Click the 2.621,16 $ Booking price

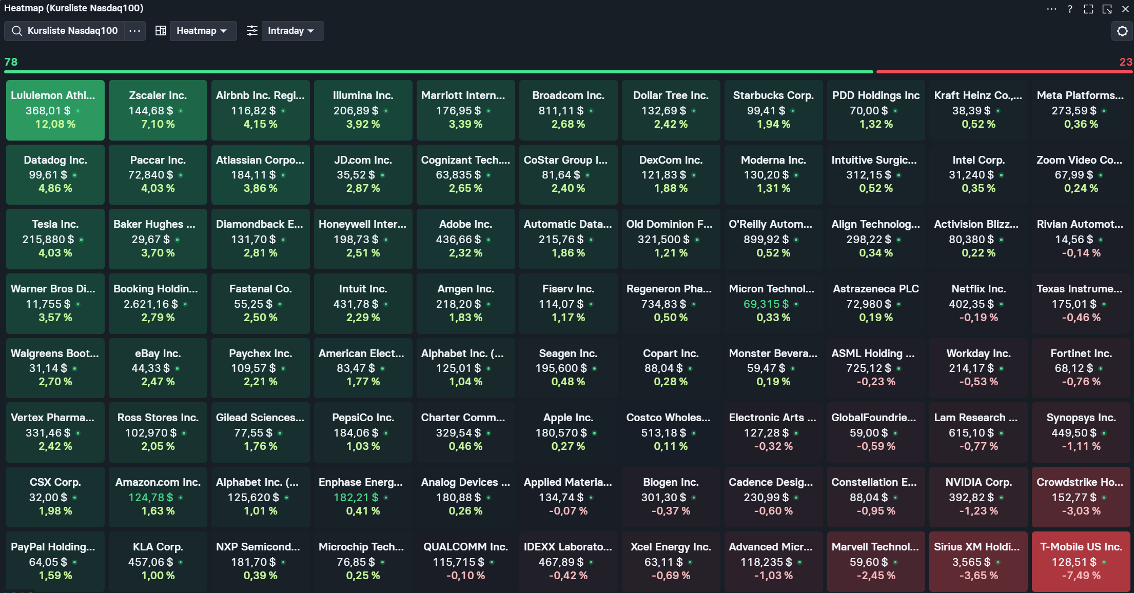click(151, 304)
